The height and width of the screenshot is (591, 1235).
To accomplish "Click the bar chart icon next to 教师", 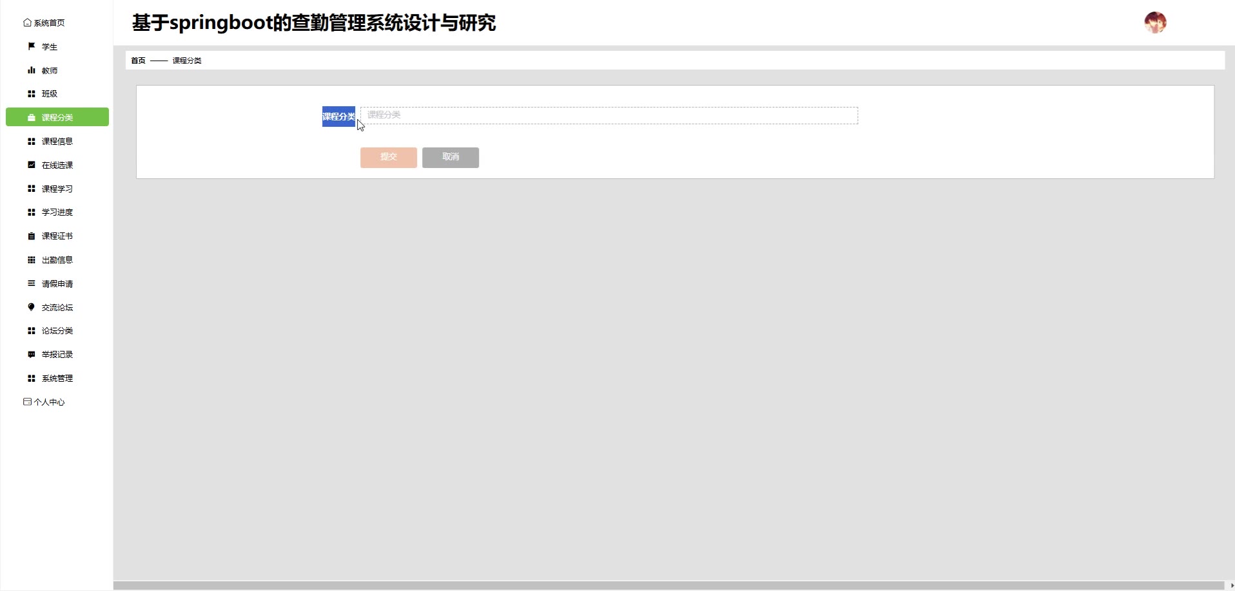I will tap(32, 70).
